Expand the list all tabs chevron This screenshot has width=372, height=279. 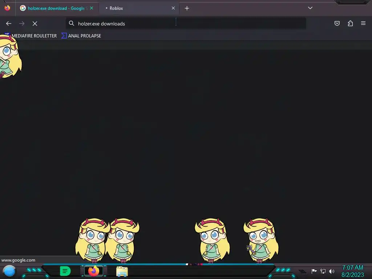pyautogui.click(x=310, y=8)
